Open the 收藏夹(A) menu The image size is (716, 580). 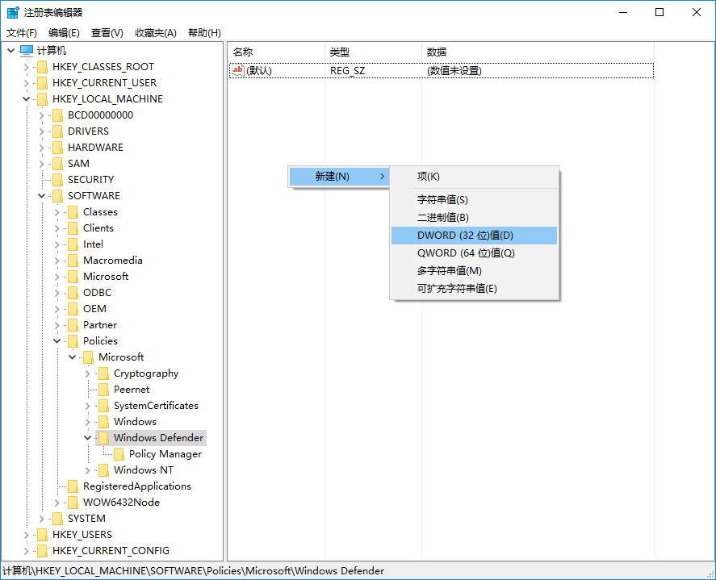(156, 33)
